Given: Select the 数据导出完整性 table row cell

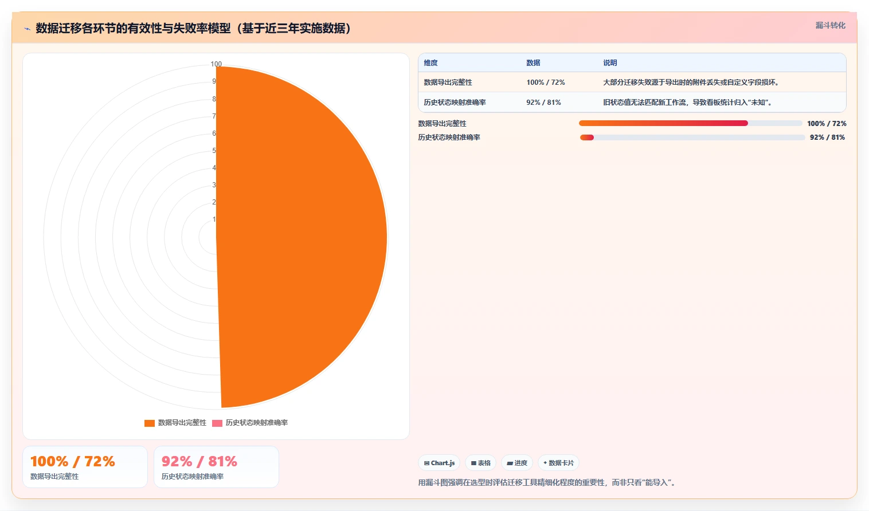Looking at the screenshot, I should [448, 82].
